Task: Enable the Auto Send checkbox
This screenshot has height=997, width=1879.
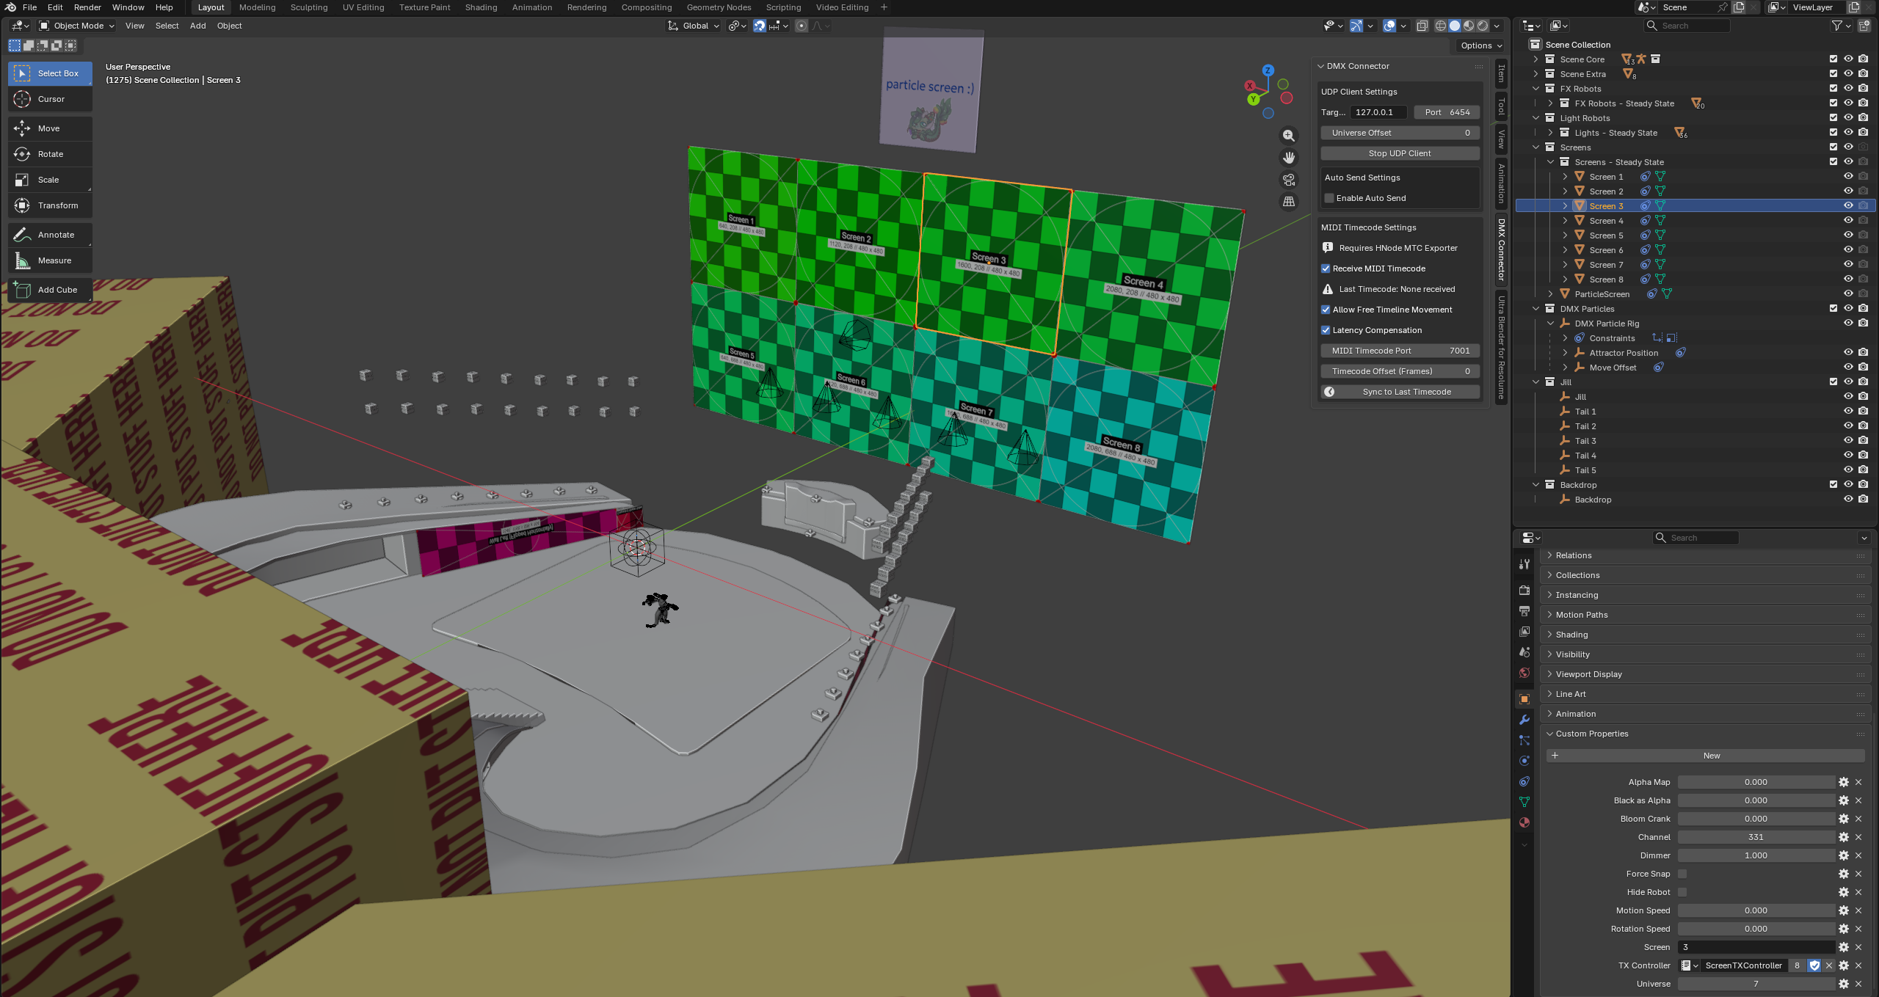Action: pos(1329,198)
